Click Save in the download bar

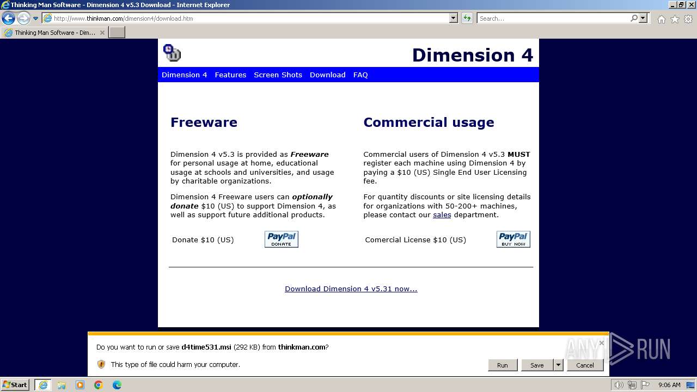click(537, 365)
